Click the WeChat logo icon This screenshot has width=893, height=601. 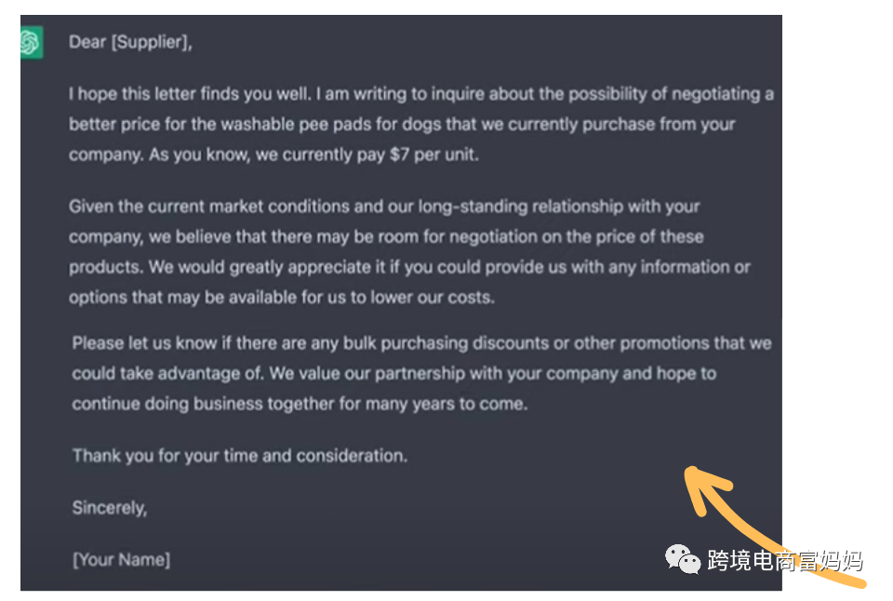point(682,559)
